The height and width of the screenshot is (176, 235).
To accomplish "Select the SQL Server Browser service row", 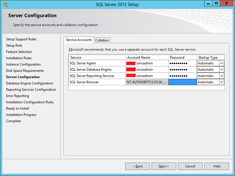I will (97, 82).
